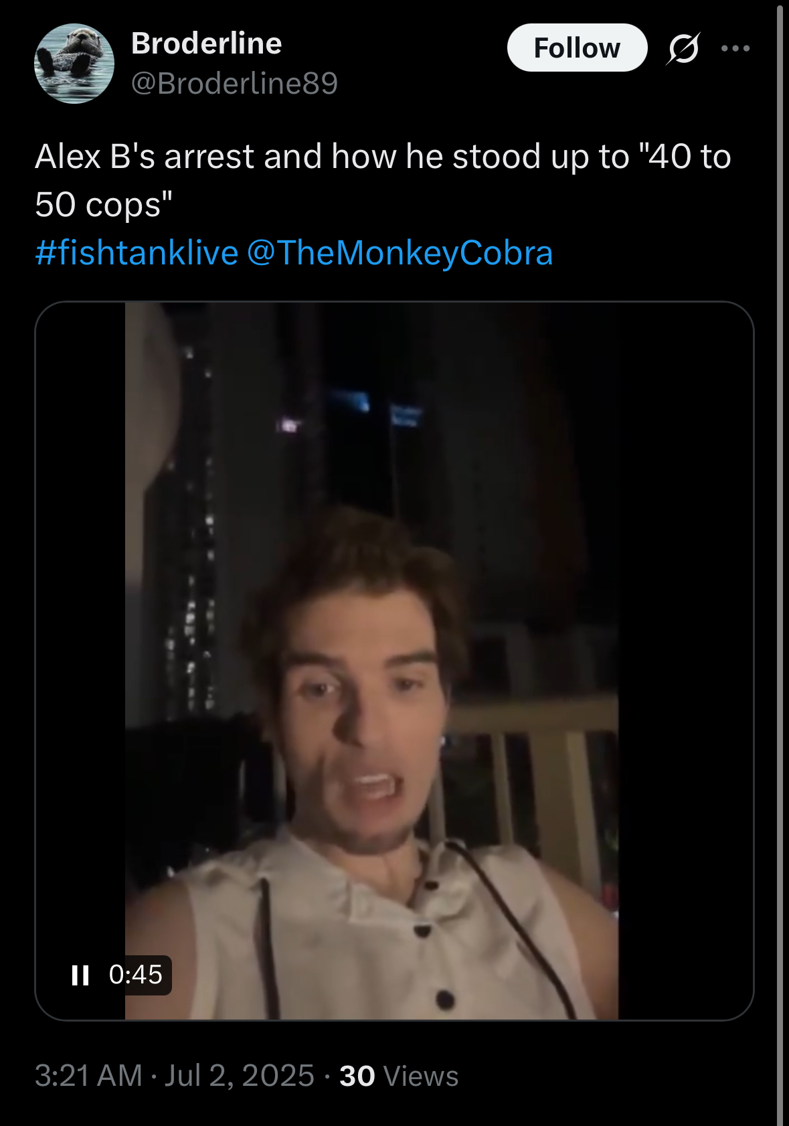Open the #fishtanklive hashtag
This screenshot has width=789, height=1126.
tap(137, 253)
